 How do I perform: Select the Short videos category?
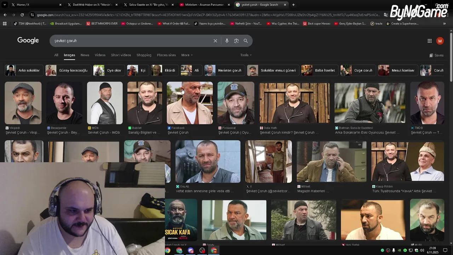[121, 55]
